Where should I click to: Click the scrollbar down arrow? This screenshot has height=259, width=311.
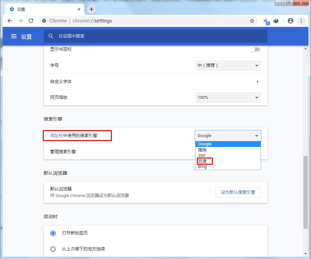(x=305, y=254)
